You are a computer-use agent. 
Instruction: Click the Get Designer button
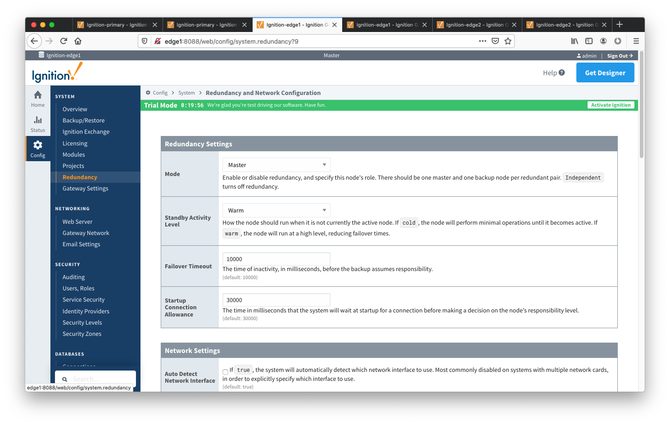[605, 72]
